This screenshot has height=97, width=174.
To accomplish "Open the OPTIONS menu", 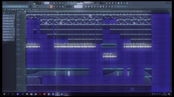I will click(x=20, y=6).
